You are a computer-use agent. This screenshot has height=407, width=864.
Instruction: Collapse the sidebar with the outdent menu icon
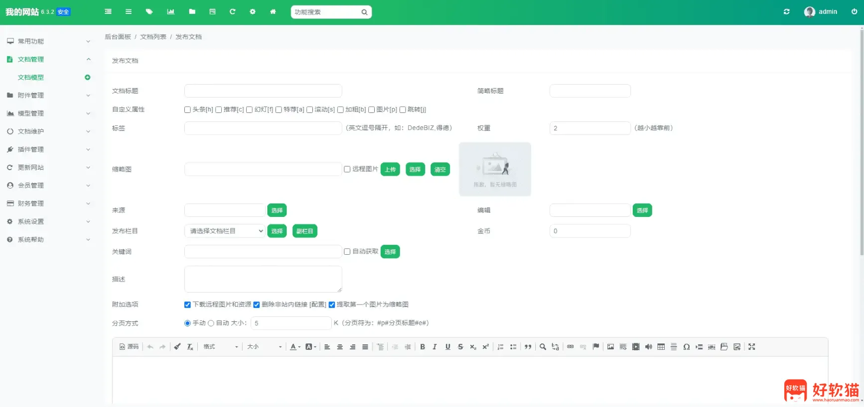108,12
